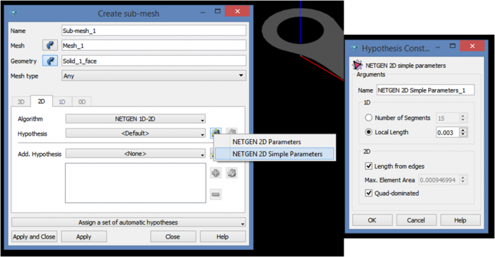495x257 pixels.
Task: Switch to the 0D tab
Action: (82, 102)
